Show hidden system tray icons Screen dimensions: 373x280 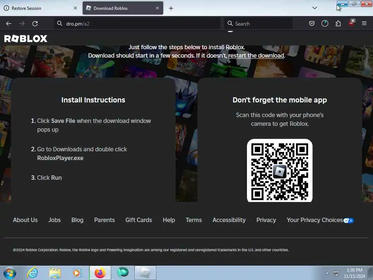(x=327, y=273)
